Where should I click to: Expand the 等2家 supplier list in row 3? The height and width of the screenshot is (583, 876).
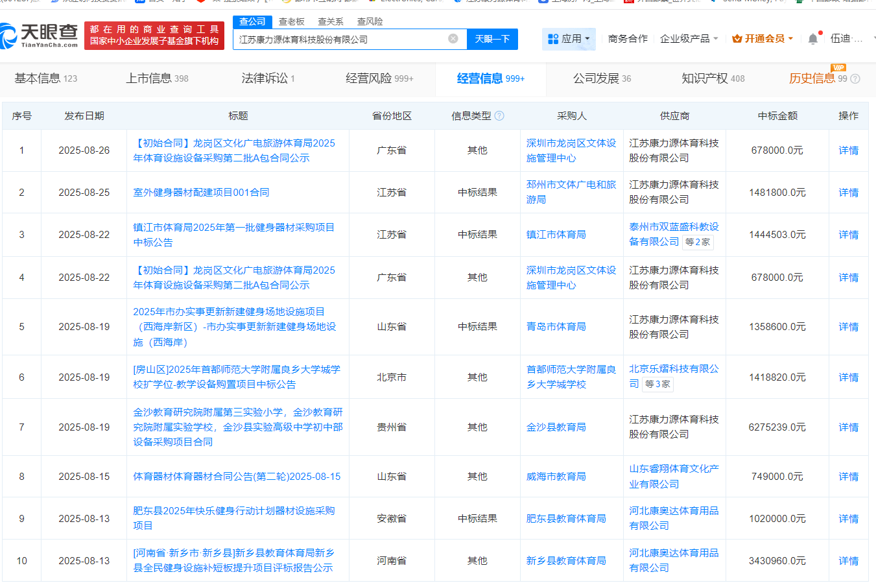pyautogui.click(x=698, y=242)
